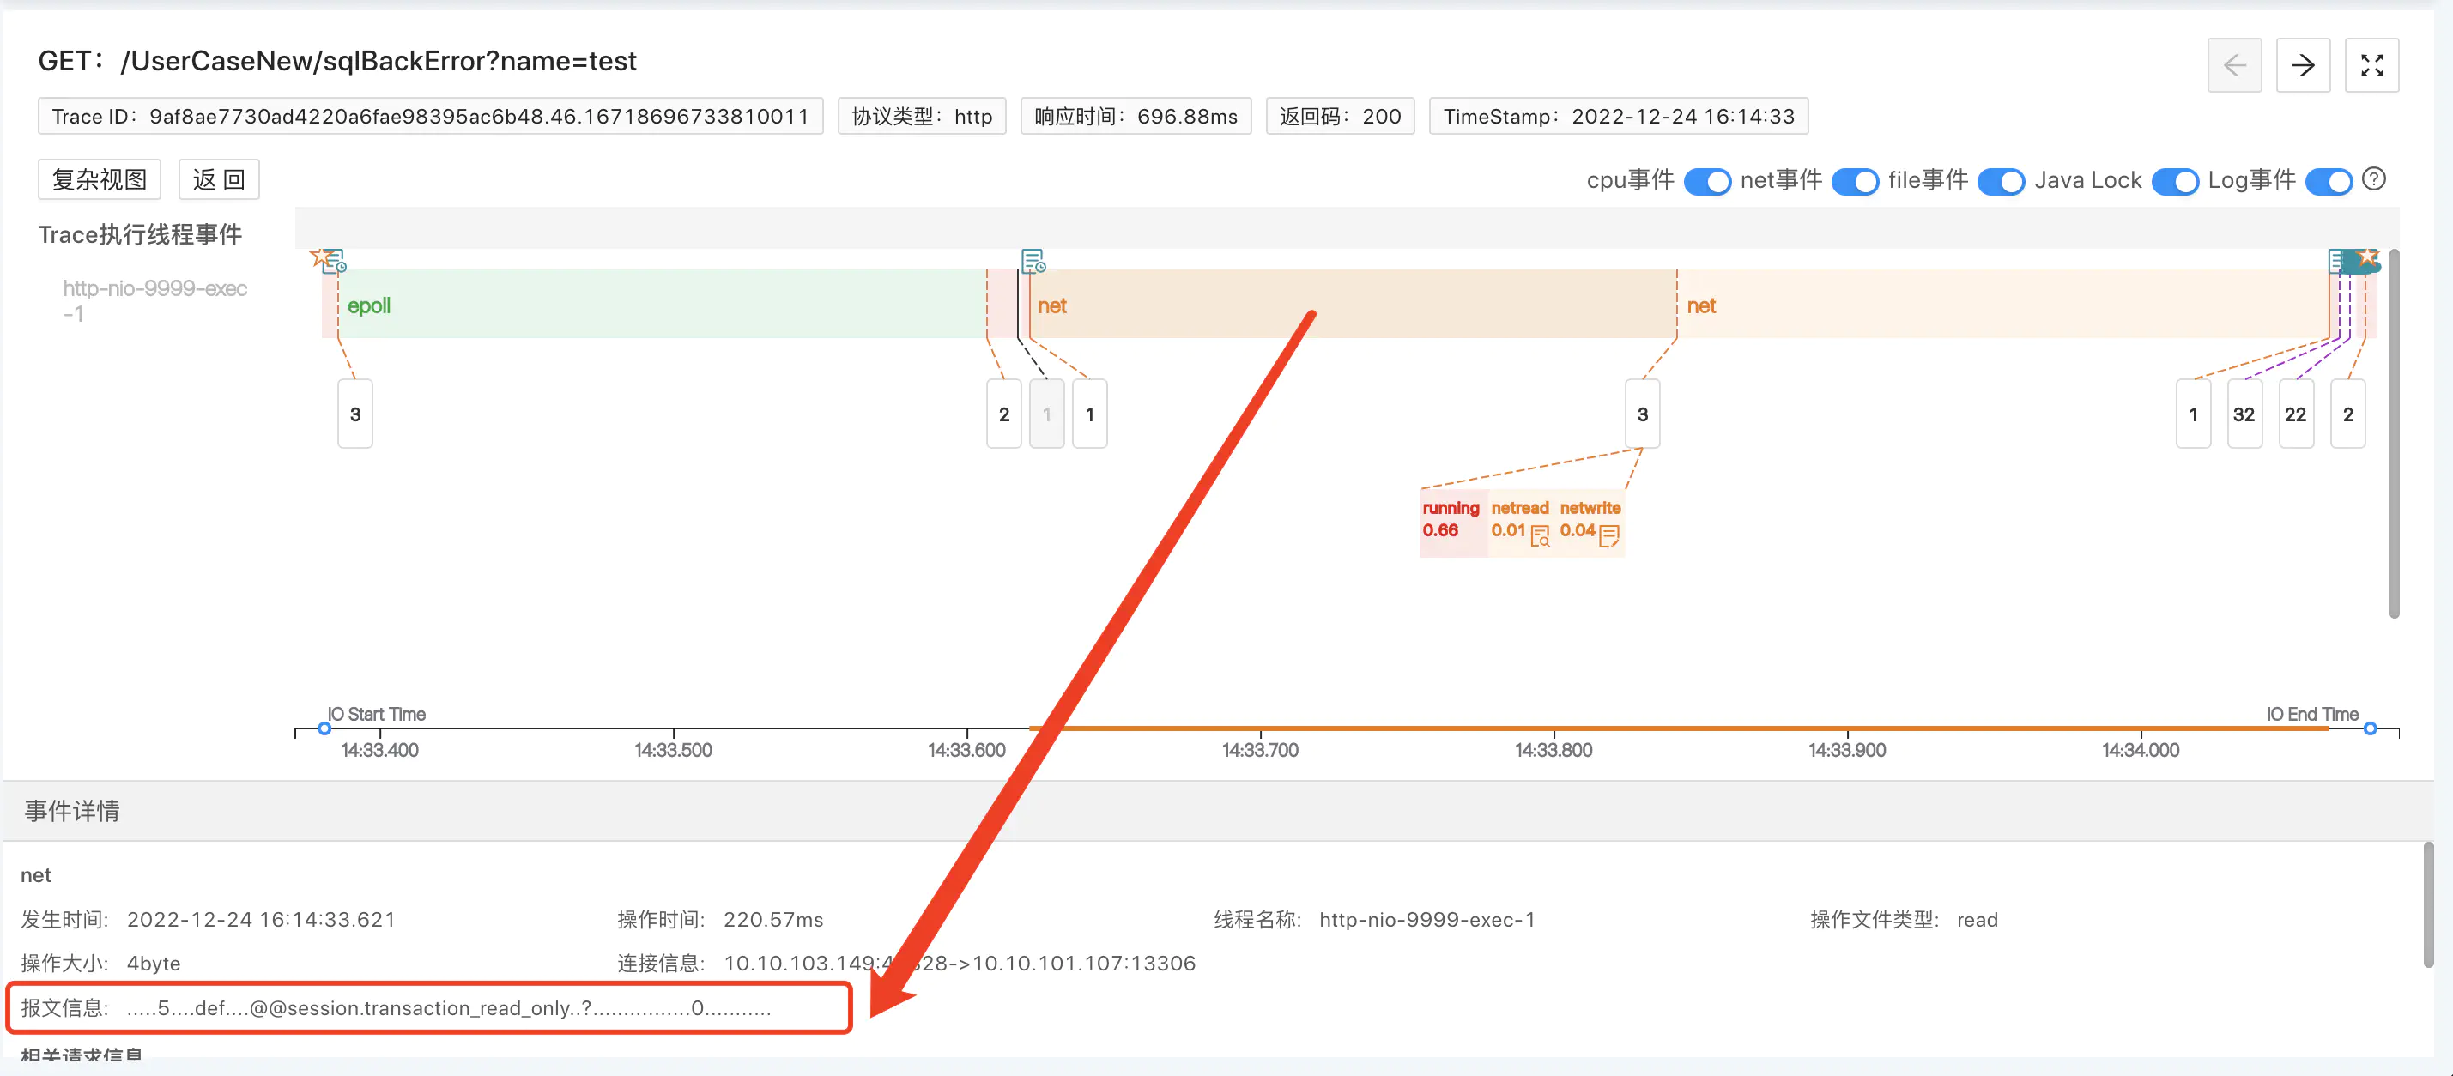This screenshot has width=2453, height=1076.
Task: Click the fullscreen expand icon
Action: 2371,66
